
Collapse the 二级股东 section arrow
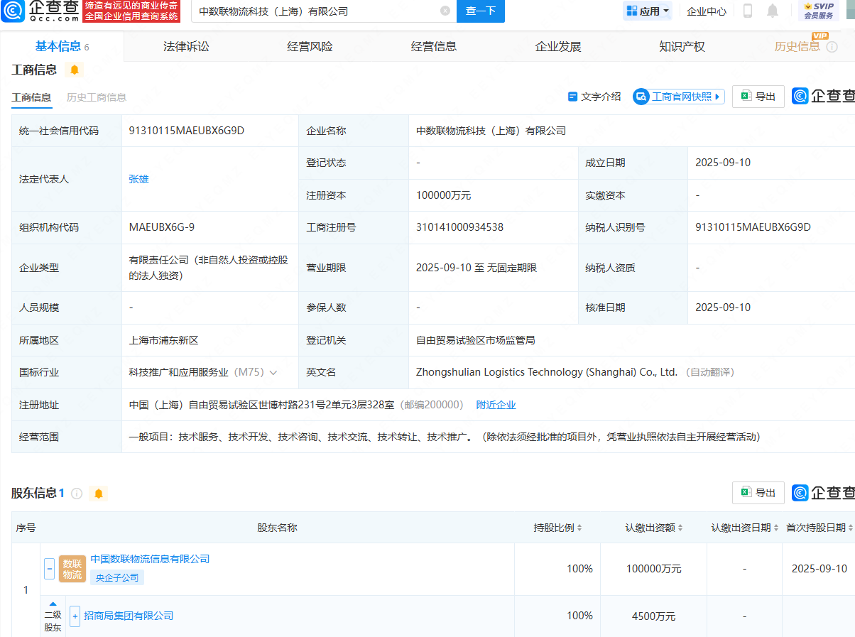tap(53, 604)
